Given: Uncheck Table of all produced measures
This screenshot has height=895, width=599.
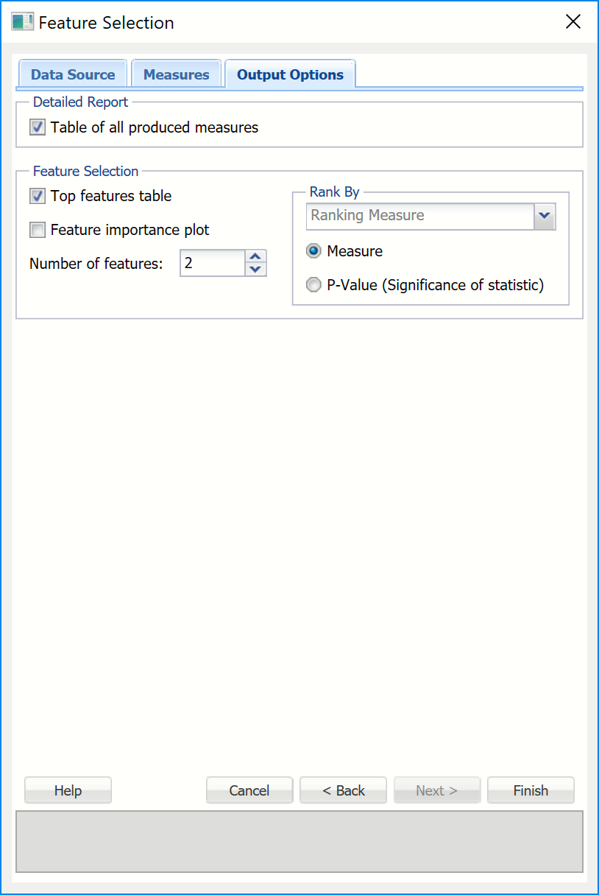Looking at the screenshot, I should point(37,127).
